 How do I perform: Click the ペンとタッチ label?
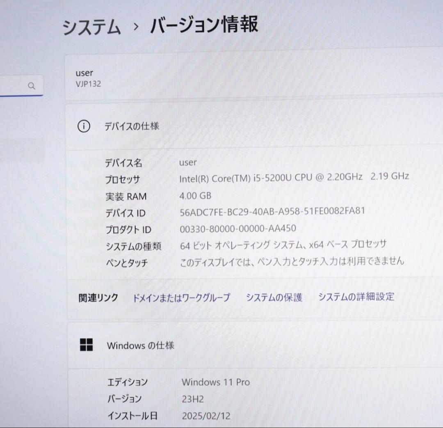click(127, 263)
